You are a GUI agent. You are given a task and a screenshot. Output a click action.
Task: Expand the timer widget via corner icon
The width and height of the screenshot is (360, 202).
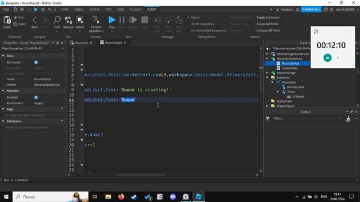coord(316,31)
